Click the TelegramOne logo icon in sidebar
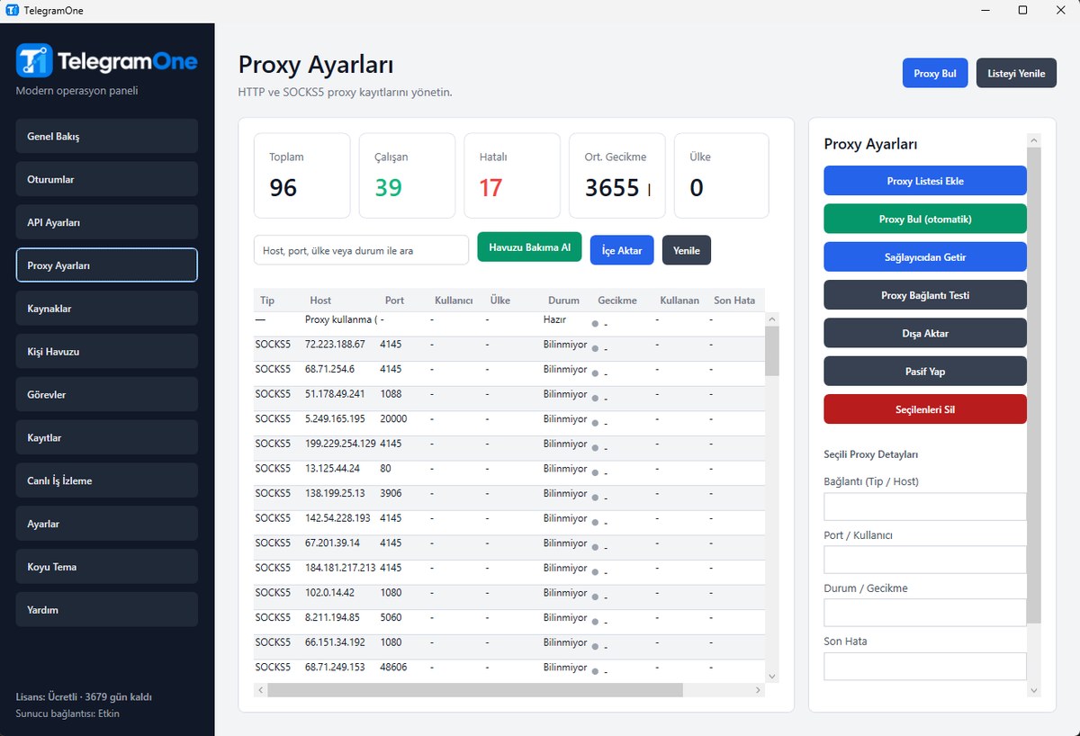1080x736 pixels. pyautogui.click(x=34, y=61)
